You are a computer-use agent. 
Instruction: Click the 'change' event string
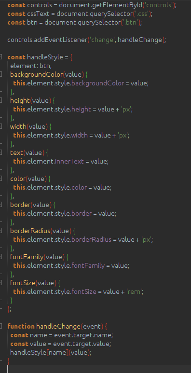pyautogui.click(x=102, y=40)
